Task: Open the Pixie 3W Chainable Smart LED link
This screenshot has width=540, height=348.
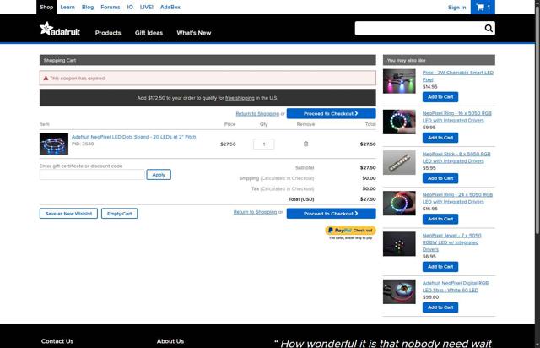Action: pyautogui.click(x=457, y=76)
